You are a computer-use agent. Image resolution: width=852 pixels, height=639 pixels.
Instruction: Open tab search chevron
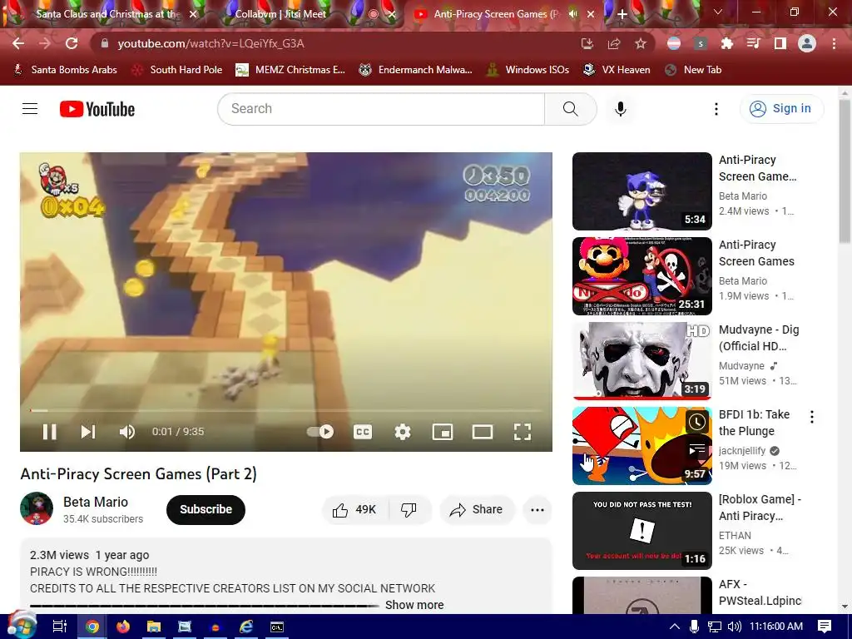(x=718, y=12)
